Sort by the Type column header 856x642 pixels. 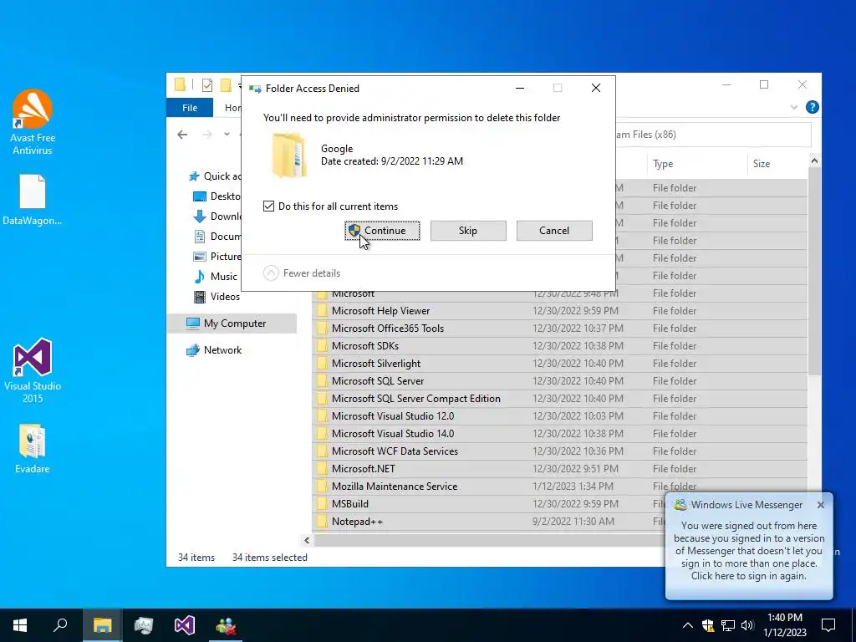point(697,164)
